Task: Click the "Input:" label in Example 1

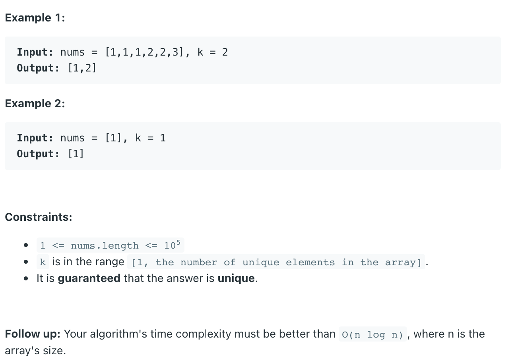Action: [x=35, y=52]
